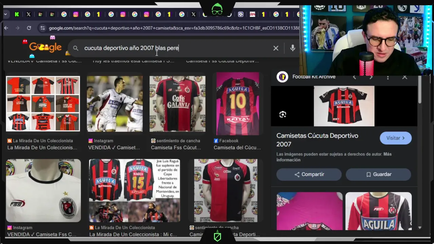Reload the Google search page
Image resolution: width=434 pixels, height=244 pixels.
[x=29, y=28]
